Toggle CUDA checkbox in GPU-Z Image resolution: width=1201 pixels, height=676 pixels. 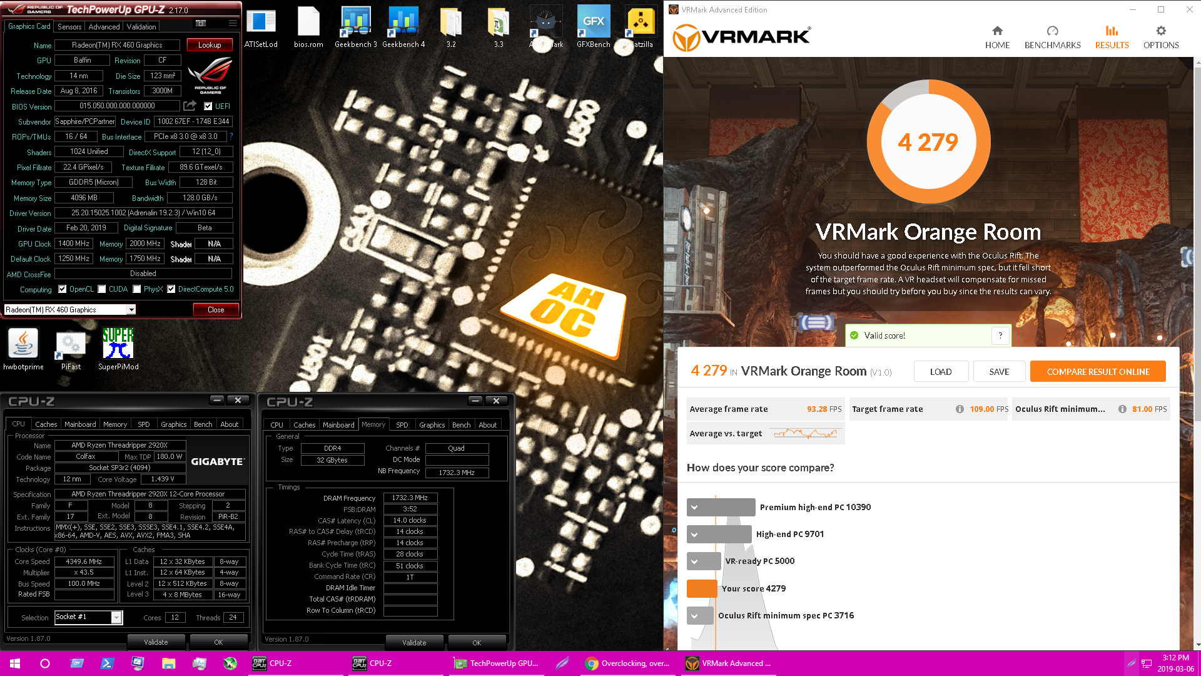click(x=101, y=289)
